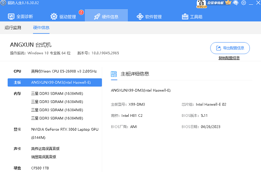Click the 硬件信息 rocket icon

tap(97, 17)
